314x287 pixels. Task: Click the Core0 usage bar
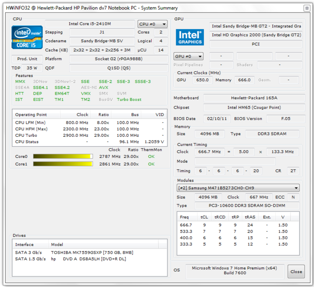point(63,156)
